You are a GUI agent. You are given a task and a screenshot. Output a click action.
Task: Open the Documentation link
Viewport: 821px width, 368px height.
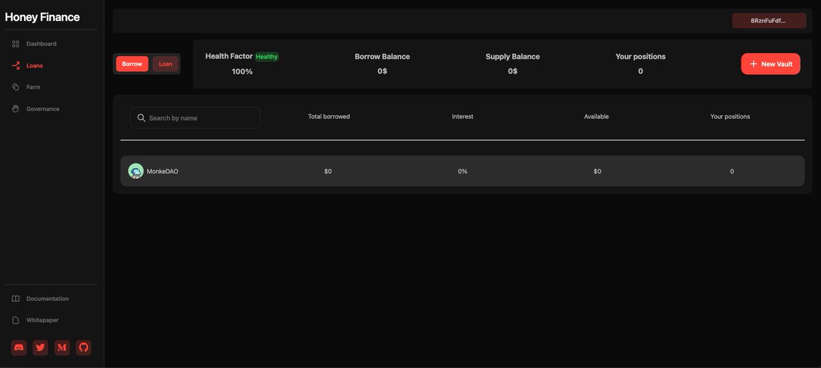coord(48,299)
